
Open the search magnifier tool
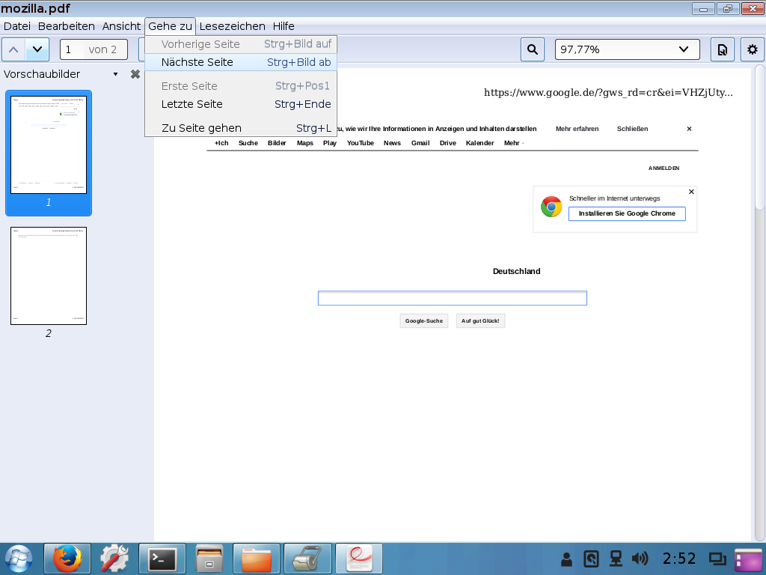click(533, 49)
